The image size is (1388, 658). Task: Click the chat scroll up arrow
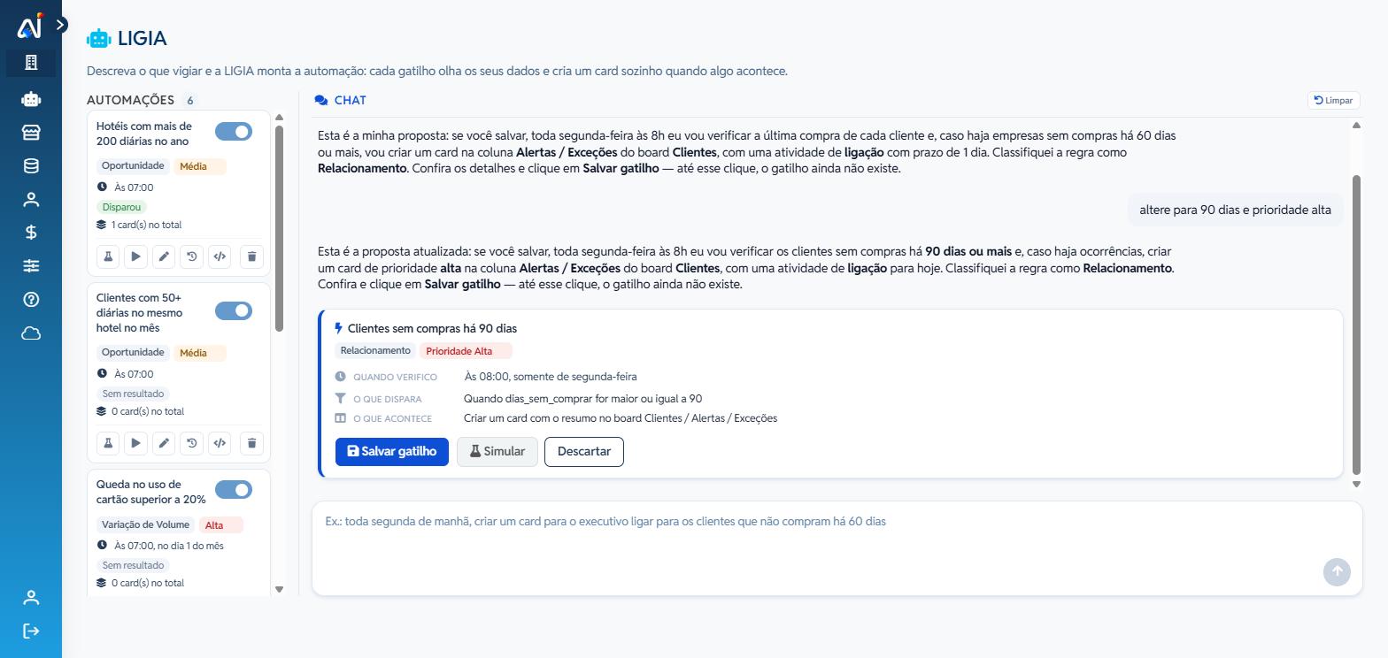coord(1356,126)
